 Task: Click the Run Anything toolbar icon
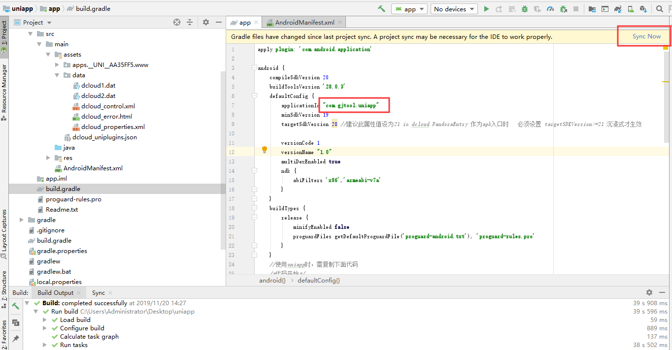point(605,9)
